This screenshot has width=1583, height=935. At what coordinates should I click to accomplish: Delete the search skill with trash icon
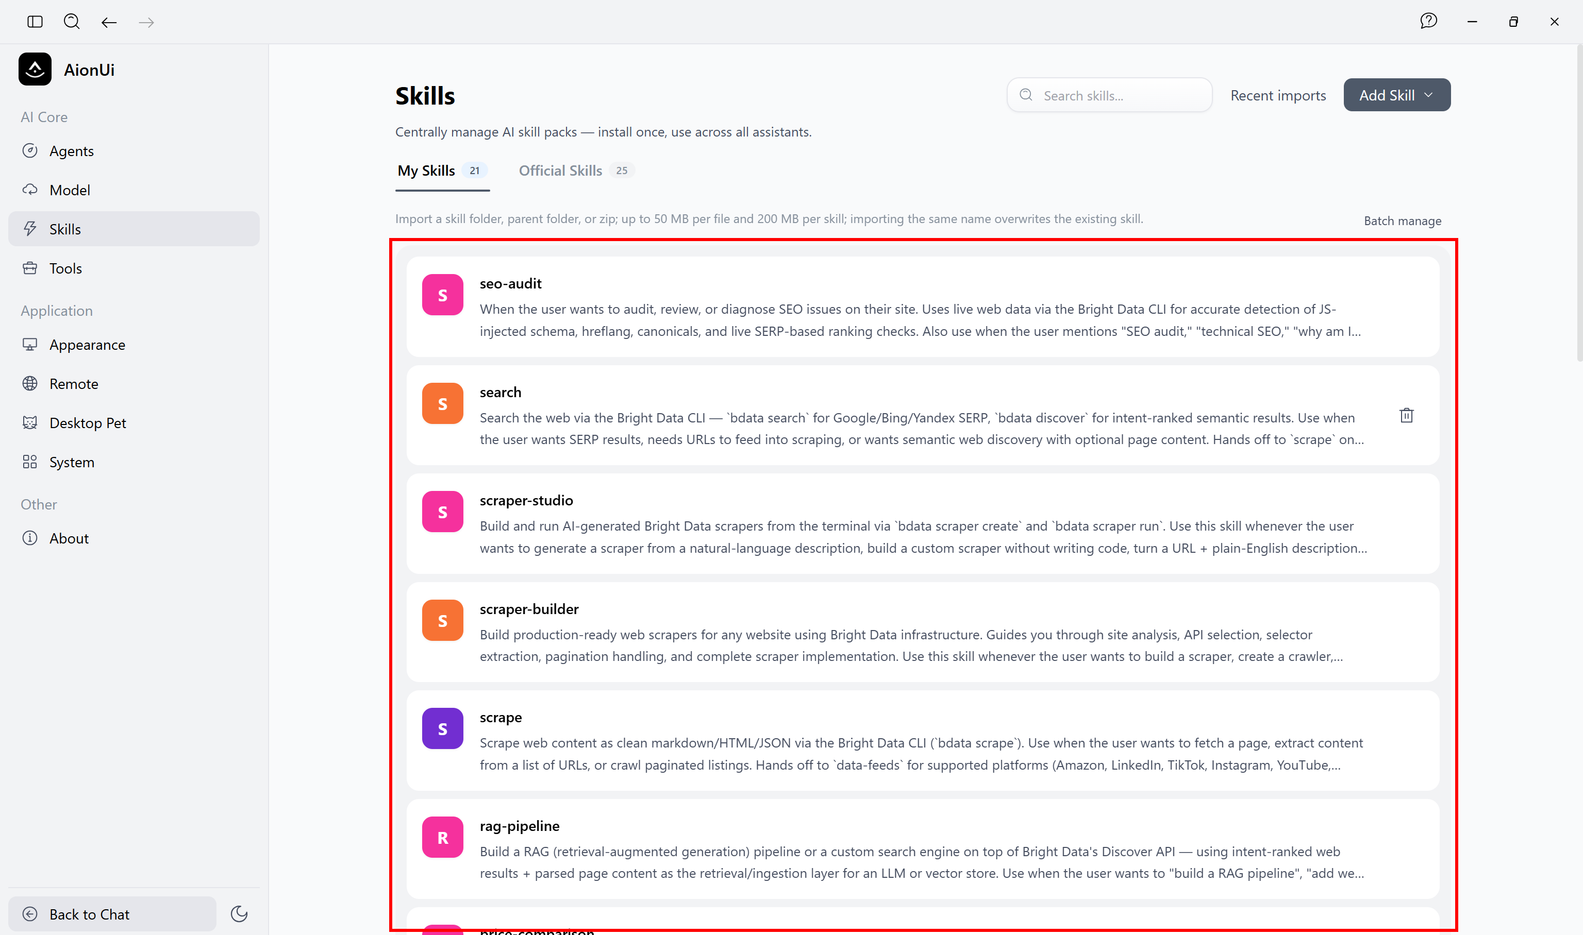tap(1407, 416)
